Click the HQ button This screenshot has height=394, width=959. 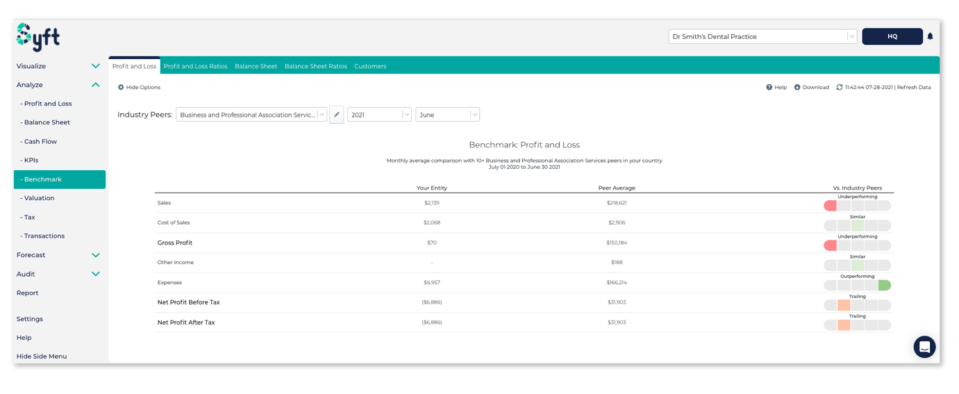click(x=892, y=36)
